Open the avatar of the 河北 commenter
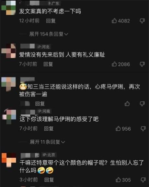This screenshot has height=187, width=149. click(8, 51)
